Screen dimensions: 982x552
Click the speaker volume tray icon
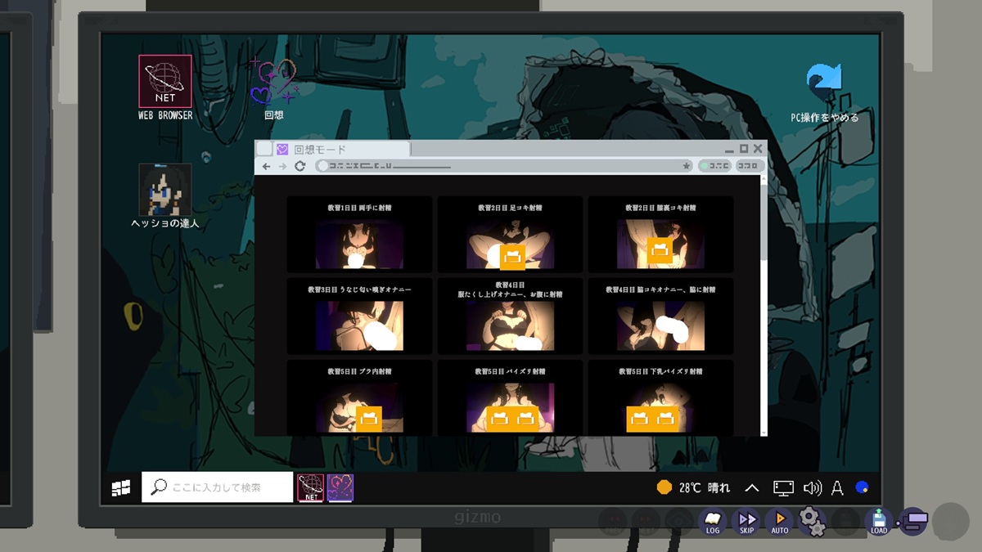click(812, 488)
